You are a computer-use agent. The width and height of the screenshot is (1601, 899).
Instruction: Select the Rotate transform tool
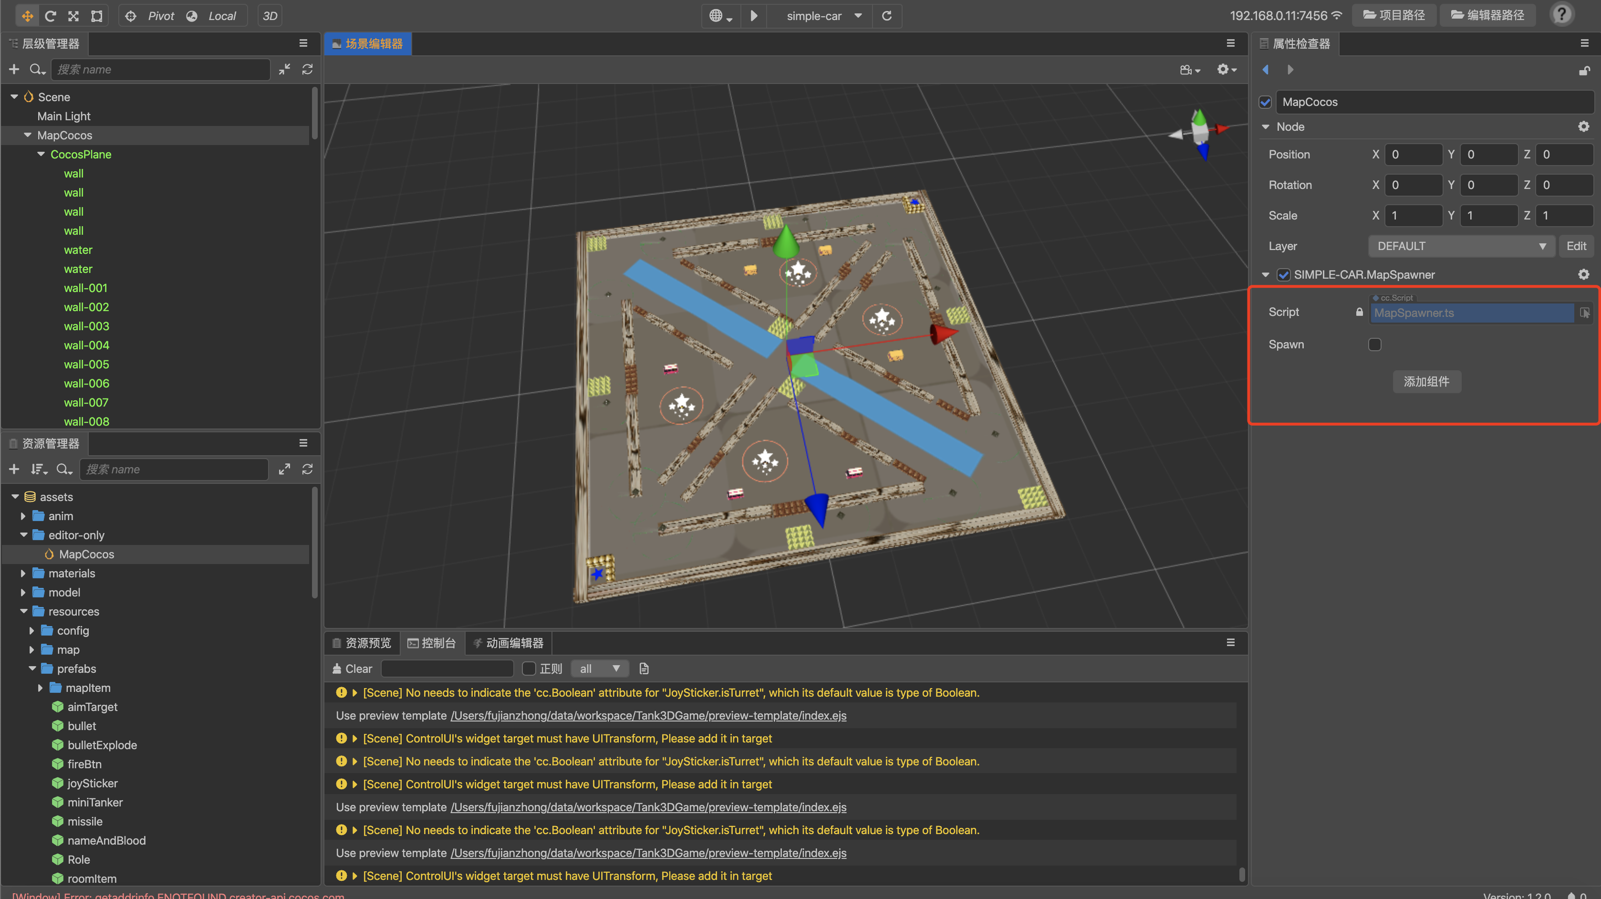[x=51, y=16]
